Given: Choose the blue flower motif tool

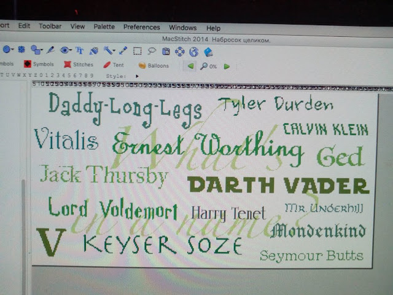Looking at the screenshot, I should 21,49.
